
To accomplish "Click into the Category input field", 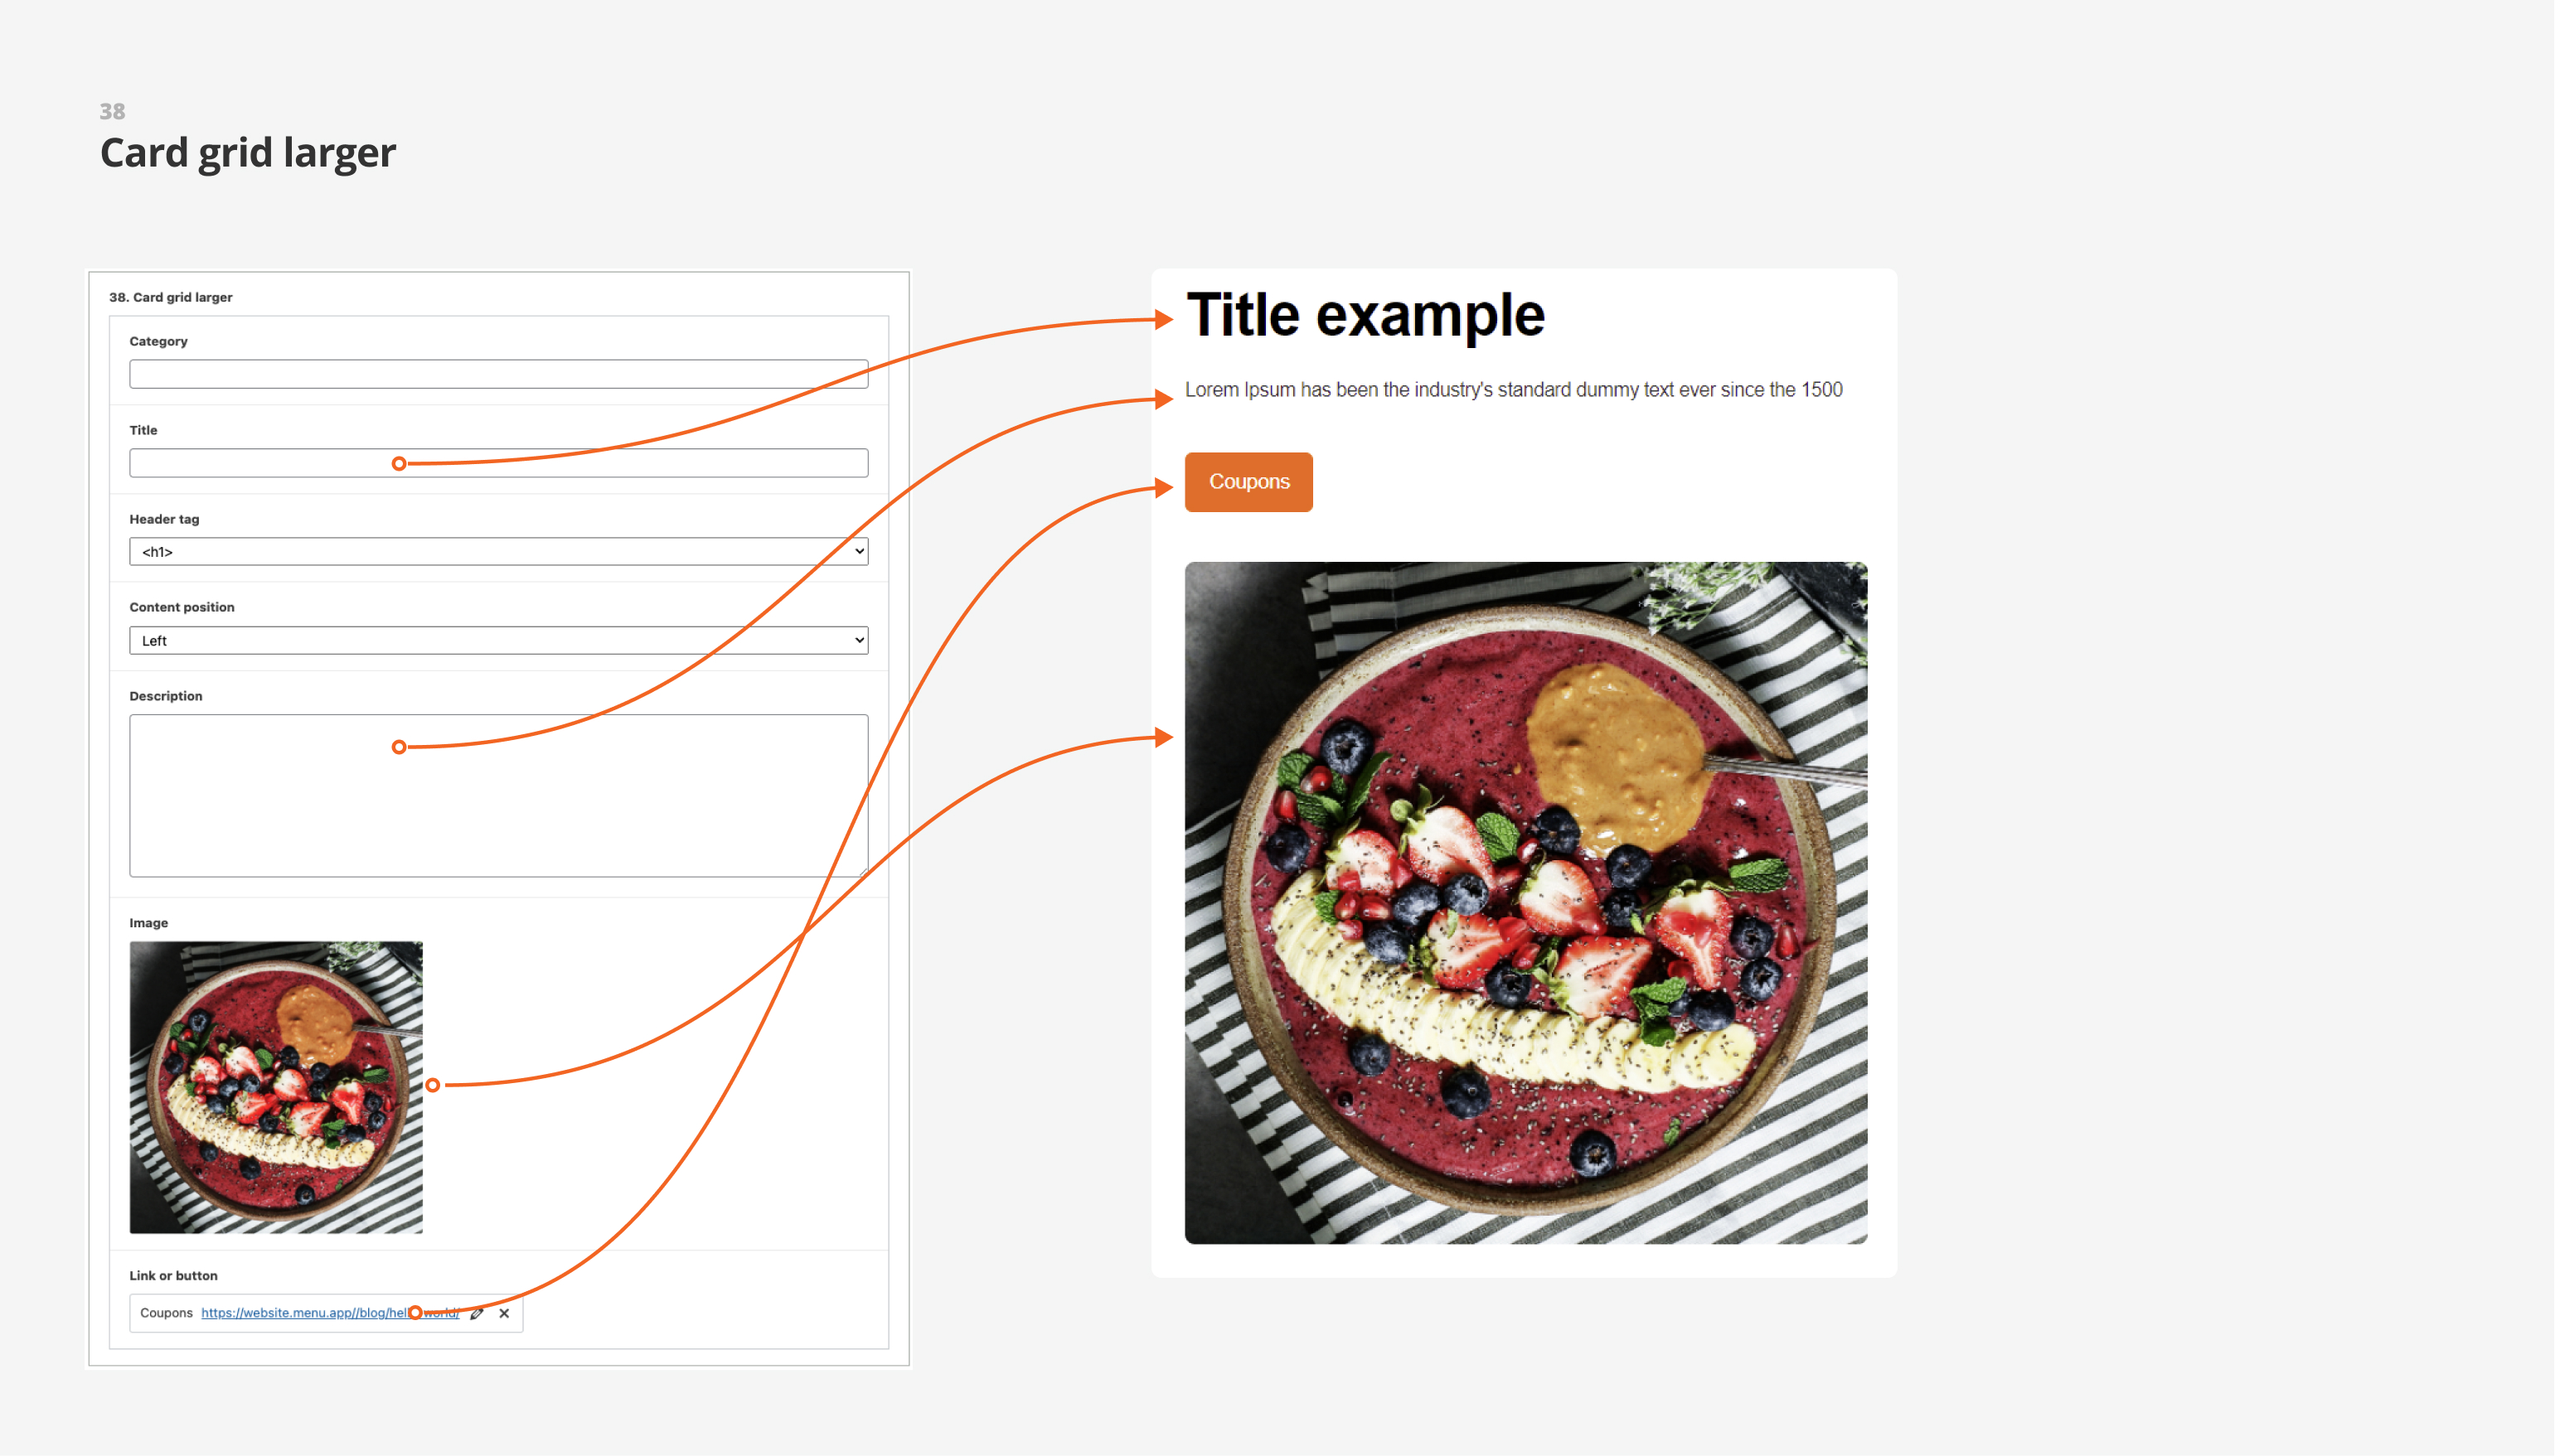I will click(x=499, y=374).
